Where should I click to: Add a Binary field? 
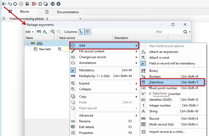pyautogui.click(x=173, y=71)
